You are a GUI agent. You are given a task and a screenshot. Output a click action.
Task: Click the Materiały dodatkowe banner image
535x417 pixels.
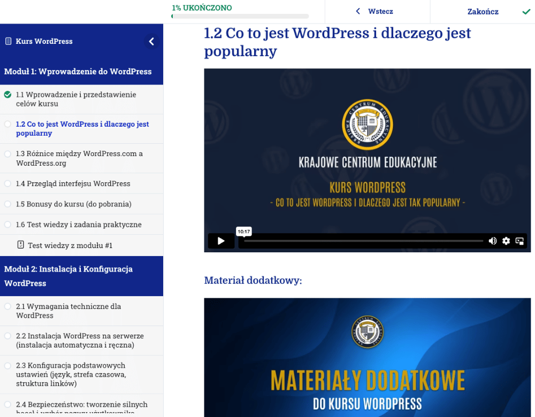(368, 358)
